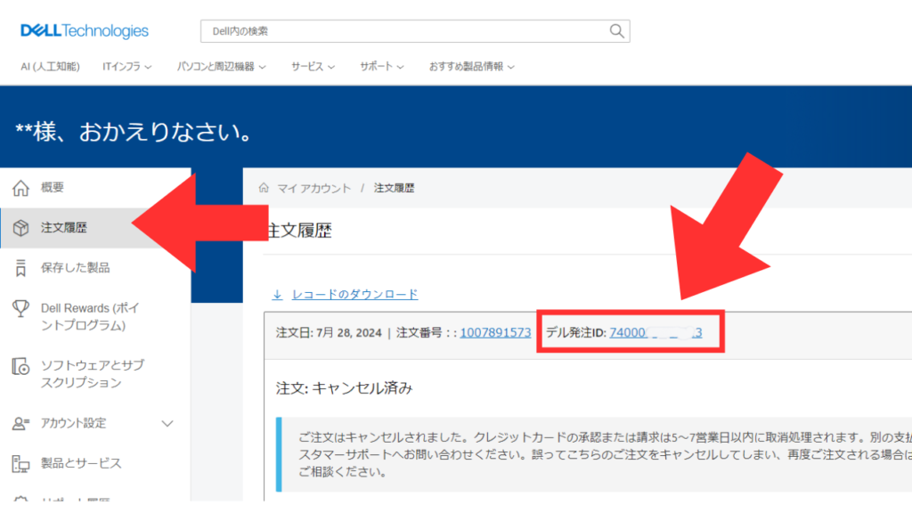Viewport: 912px width, 513px height.
Task: Expand the サポート menu dropdown
Action: point(381,66)
